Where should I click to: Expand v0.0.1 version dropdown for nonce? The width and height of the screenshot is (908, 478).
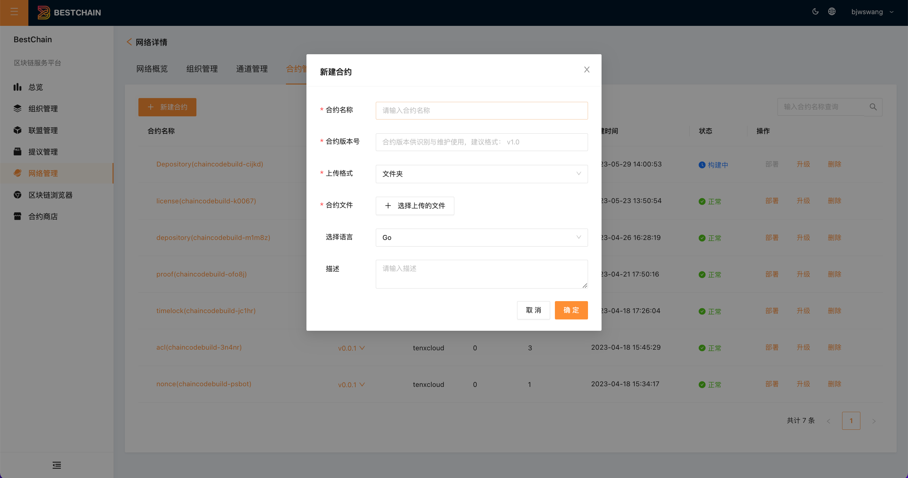(x=352, y=385)
